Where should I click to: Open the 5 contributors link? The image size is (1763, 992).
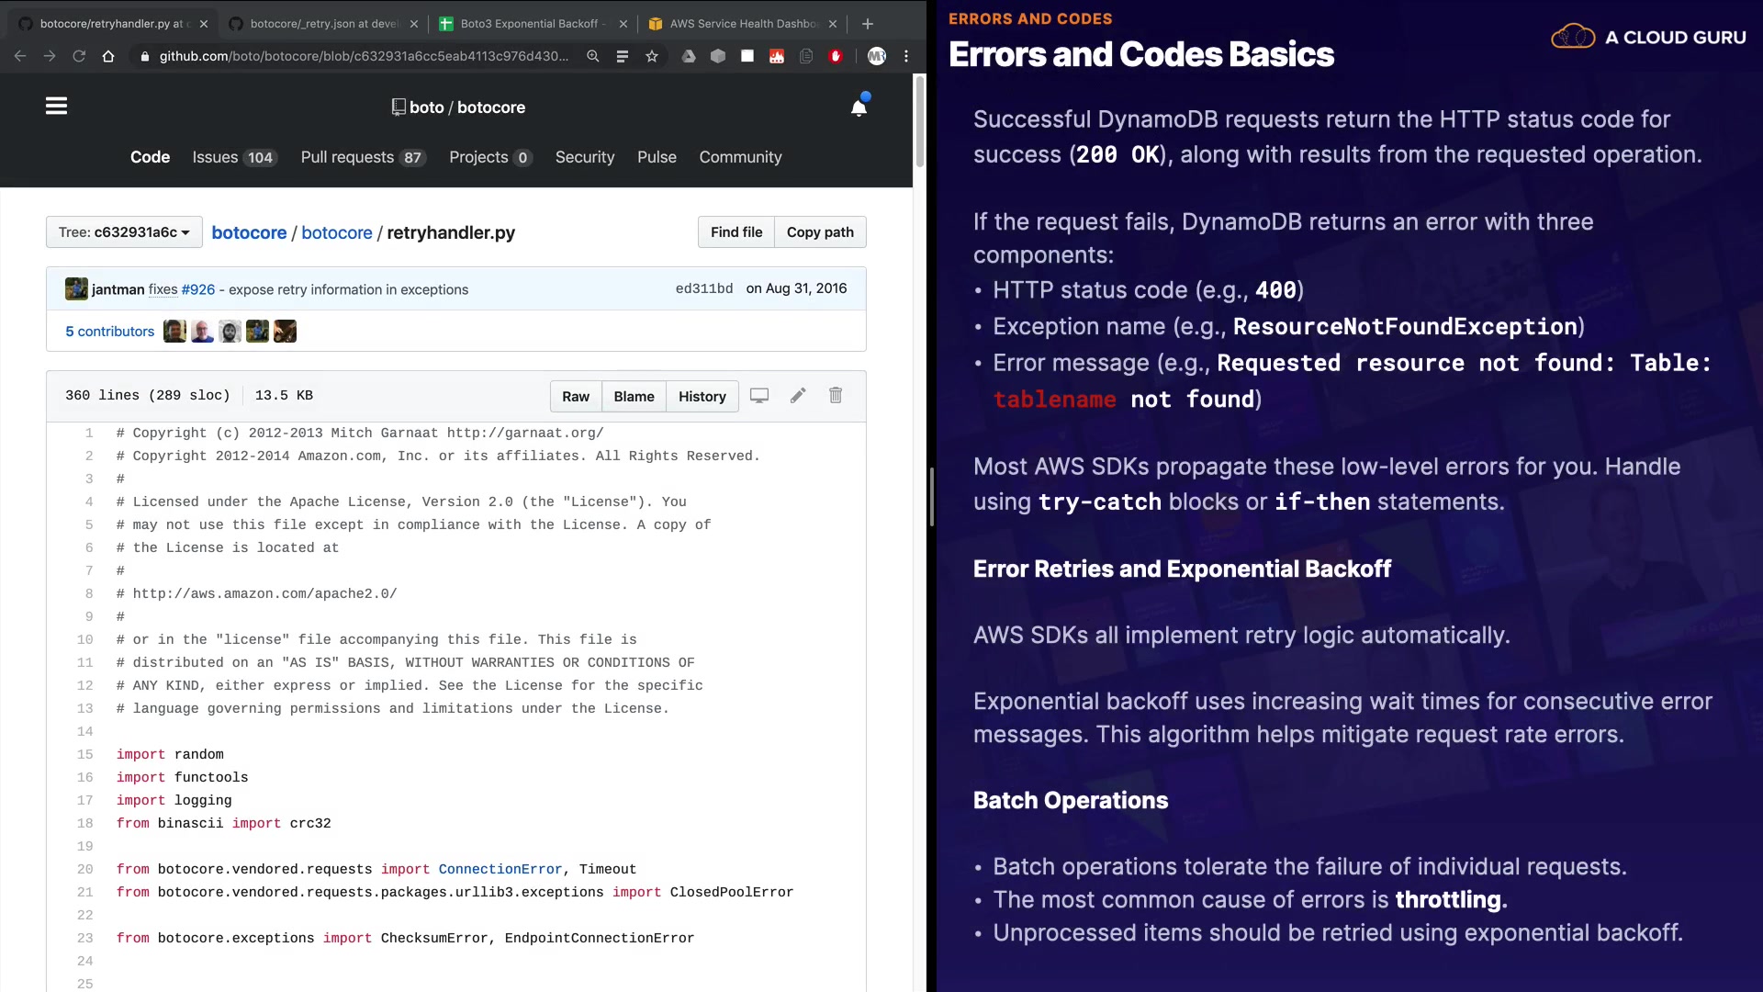109,332
